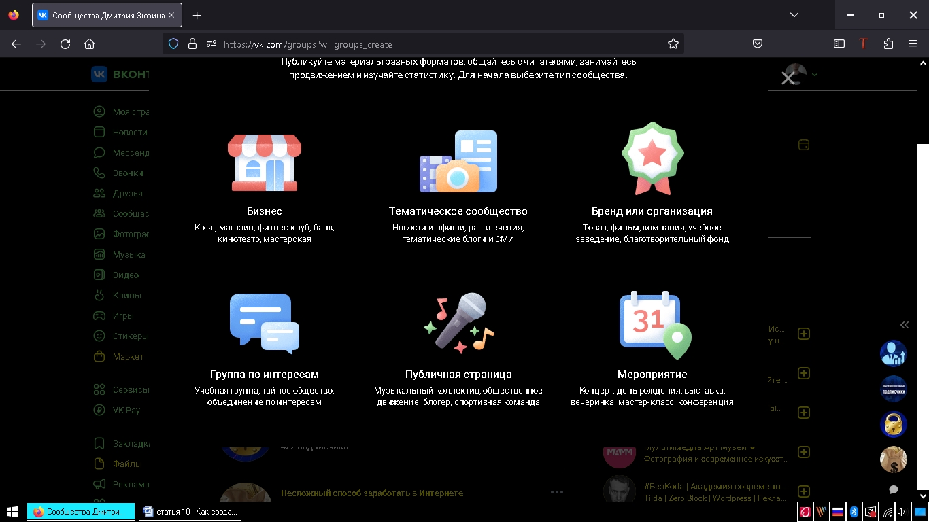Open Музыка in the VK sidebar

(x=120, y=254)
